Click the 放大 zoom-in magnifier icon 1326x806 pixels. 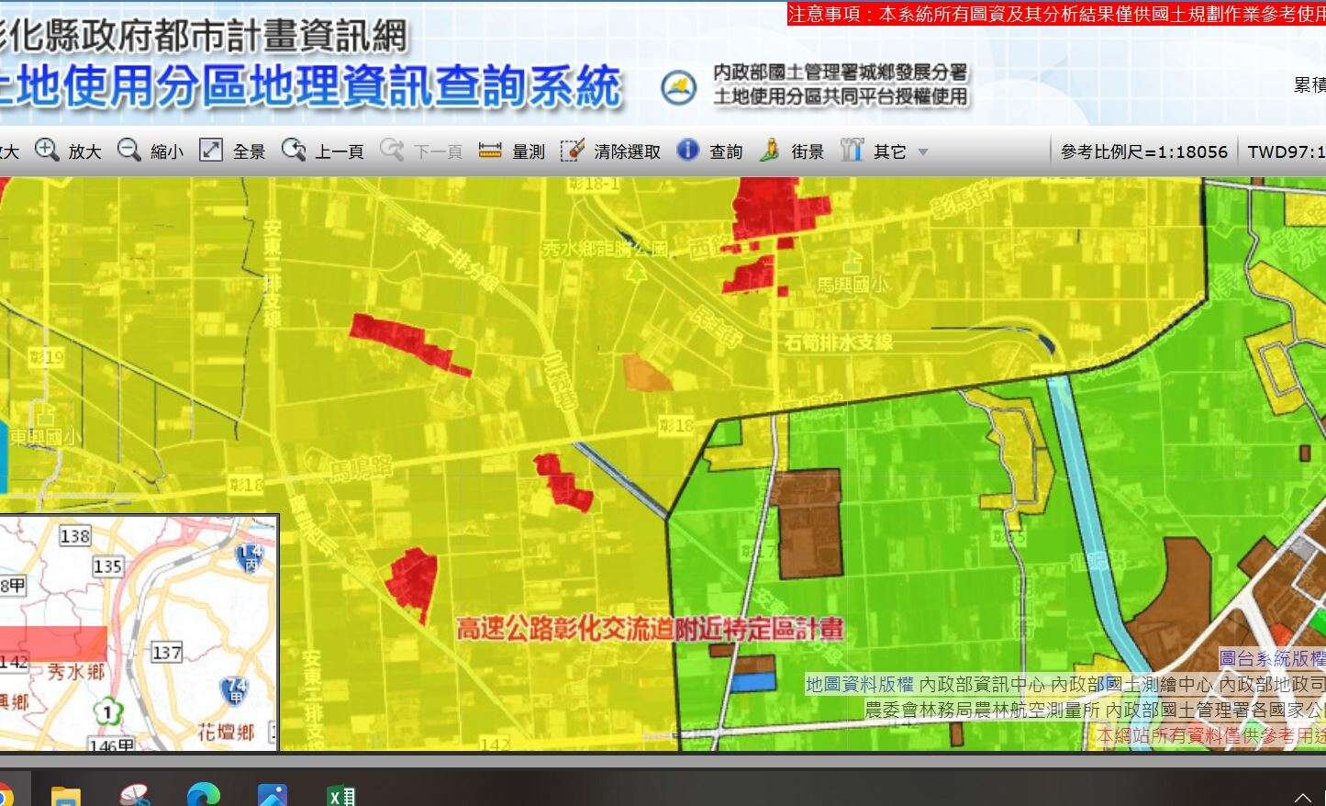click(x=47, y=150)
